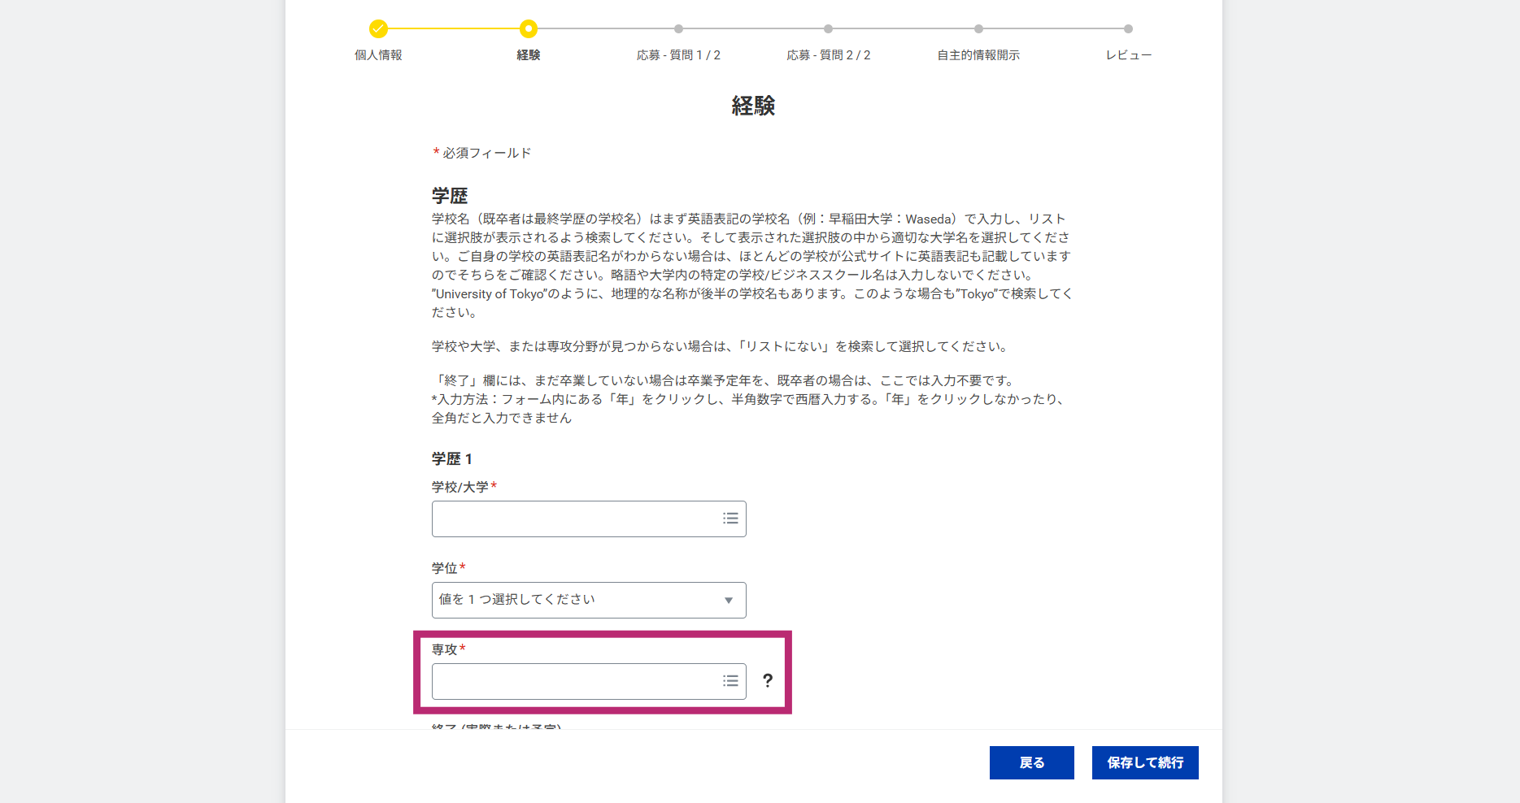Select the 自主的情報開示 step label
Viewport: 1520px width, 803px height.
click(978, 55)
